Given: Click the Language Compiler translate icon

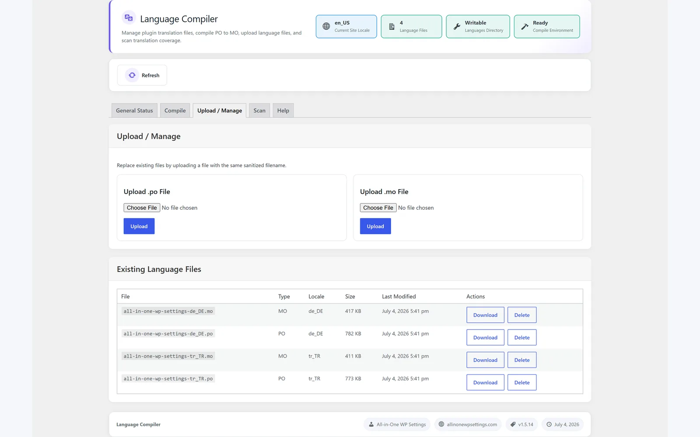Looking at the screenshot, I should click(x=129, y=18).
